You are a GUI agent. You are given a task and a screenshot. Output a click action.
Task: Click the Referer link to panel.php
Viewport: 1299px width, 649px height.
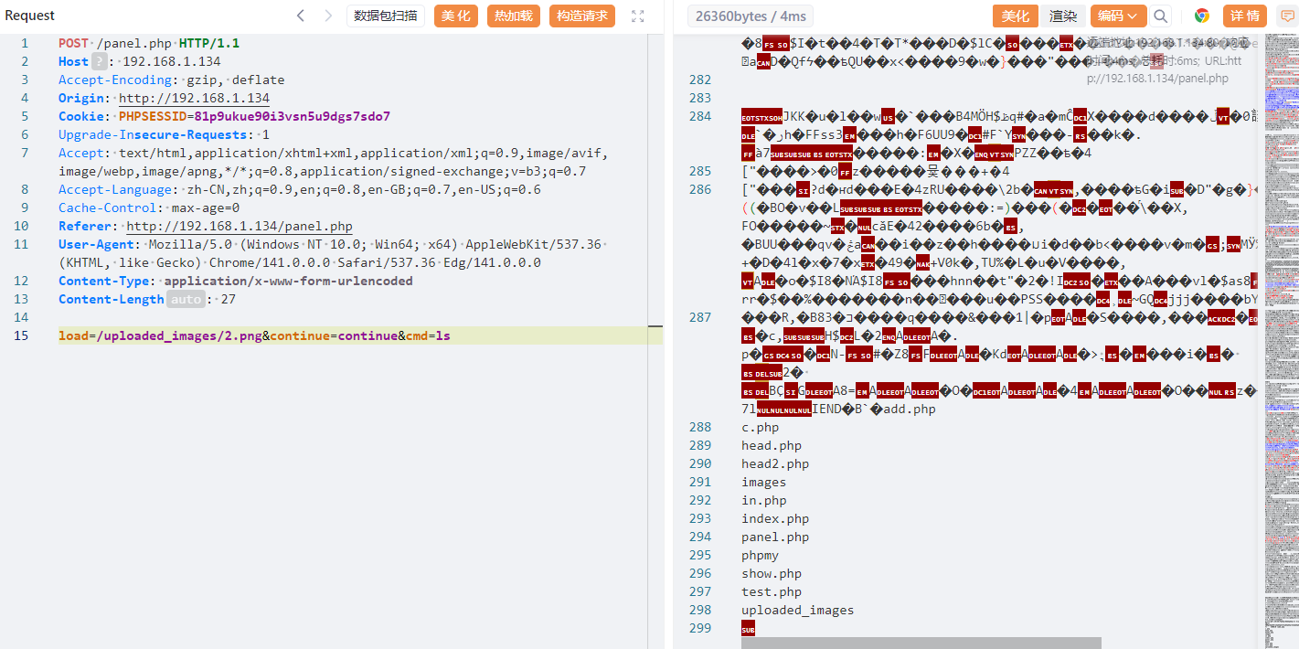click(x=240, y=226)
